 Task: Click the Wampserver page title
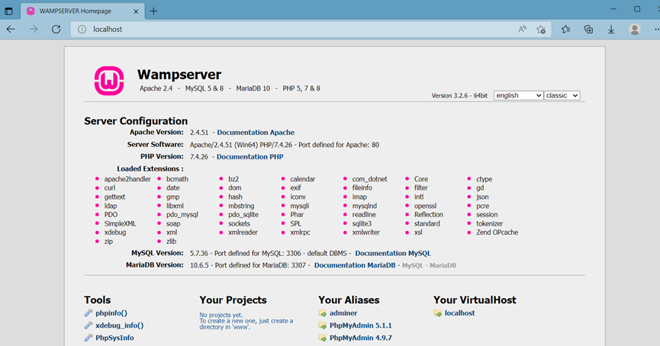[179, 75]
